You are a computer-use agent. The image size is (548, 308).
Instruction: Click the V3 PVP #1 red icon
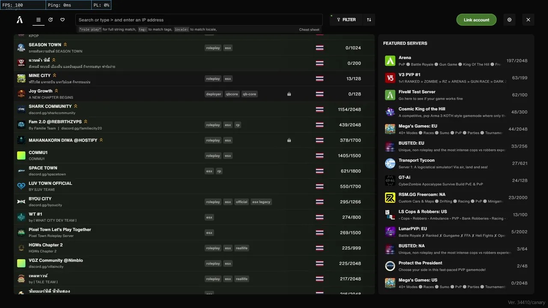click(390, 78)
